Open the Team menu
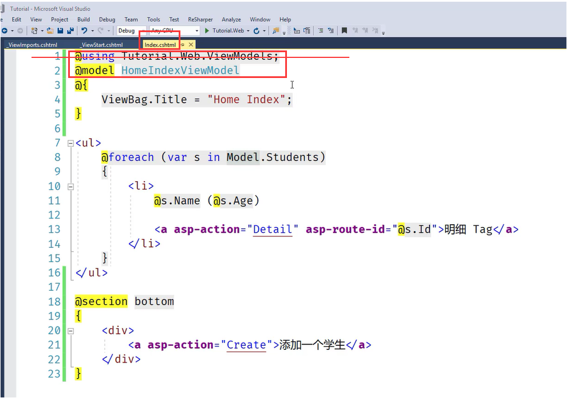567x398 pixels. (131, 19)
